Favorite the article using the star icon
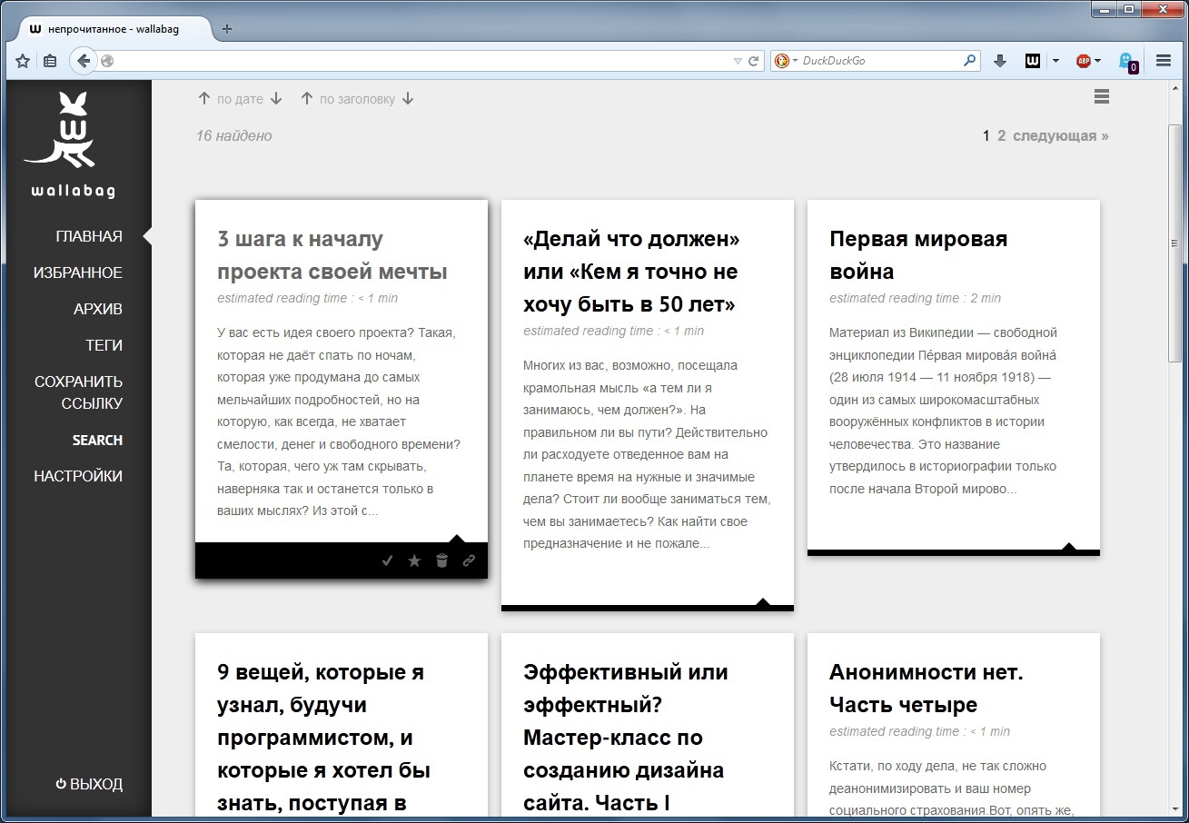Screen dimensions: 1189x823 [414, 560]
